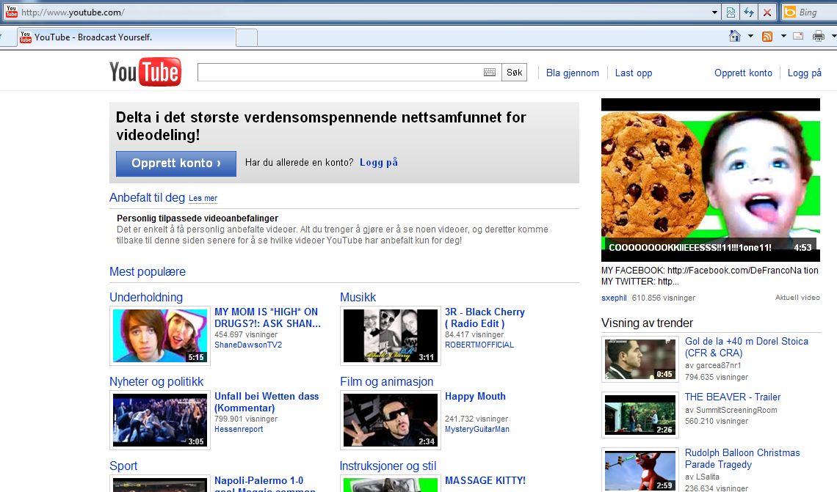Open sxephil channel link
837x492 pixels.
click(614, 298)
